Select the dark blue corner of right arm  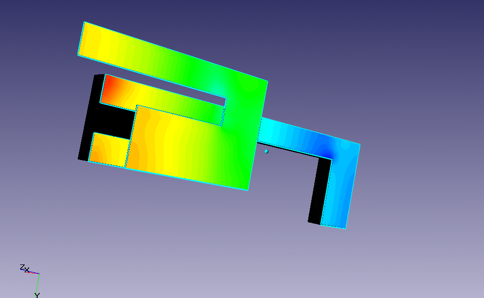(x=327, y=151)
